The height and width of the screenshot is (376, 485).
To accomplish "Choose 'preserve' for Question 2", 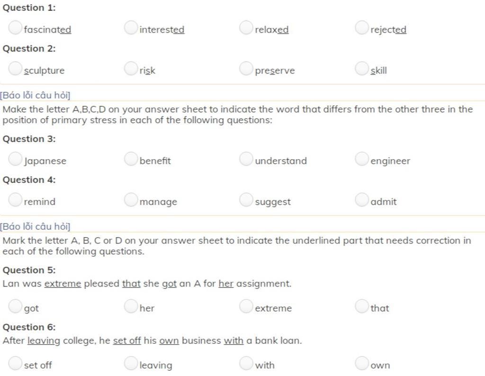I will point(246,68).
